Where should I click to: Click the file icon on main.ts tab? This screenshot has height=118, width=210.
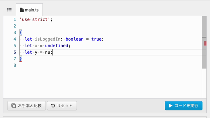coord(22,10)
